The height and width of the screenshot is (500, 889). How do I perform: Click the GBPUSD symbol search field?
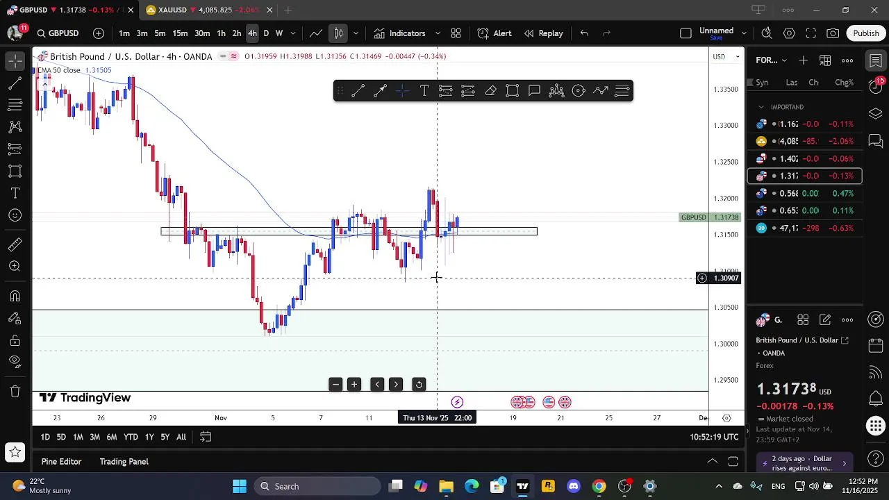coord(58,33)
